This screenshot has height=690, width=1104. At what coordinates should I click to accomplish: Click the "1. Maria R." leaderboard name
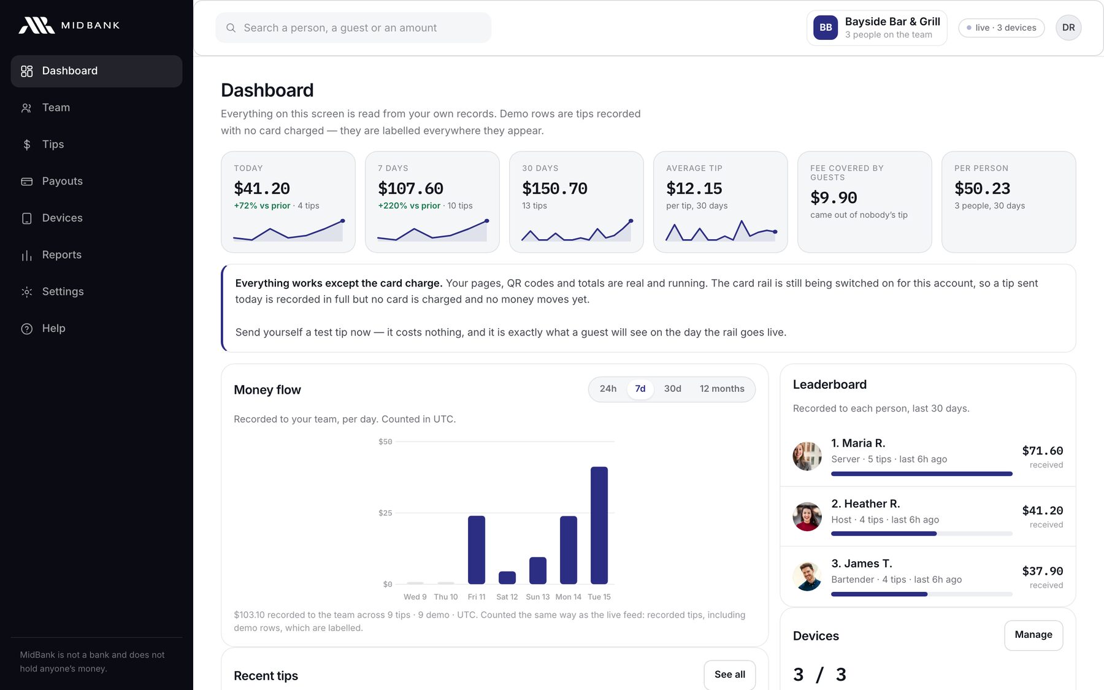click(858, 443)
